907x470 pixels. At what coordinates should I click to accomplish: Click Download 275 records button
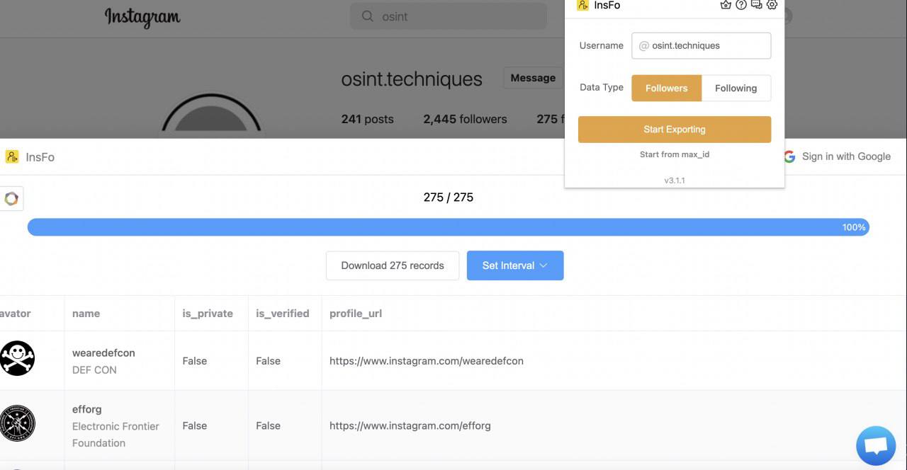point(393,265)
